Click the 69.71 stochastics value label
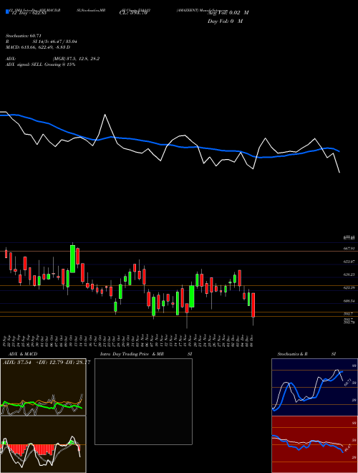 click(347, 383)
